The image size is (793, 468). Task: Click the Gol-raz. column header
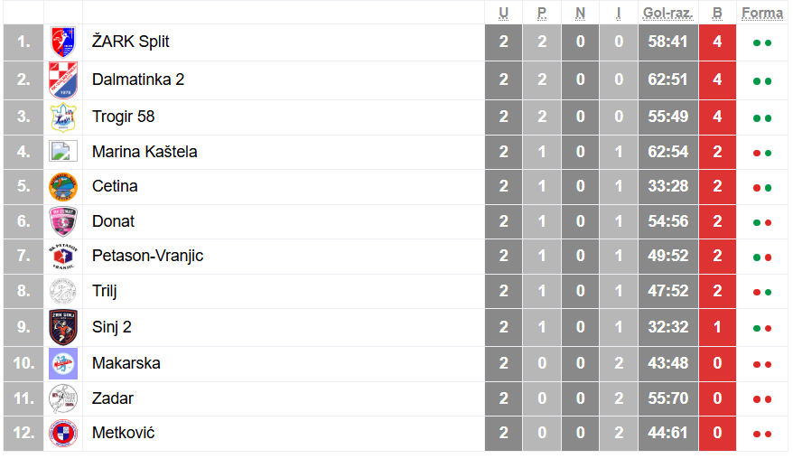point(667,13)
